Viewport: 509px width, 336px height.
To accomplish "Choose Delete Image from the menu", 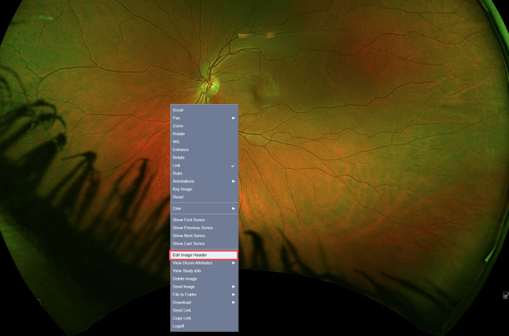I will pos(185,278).
